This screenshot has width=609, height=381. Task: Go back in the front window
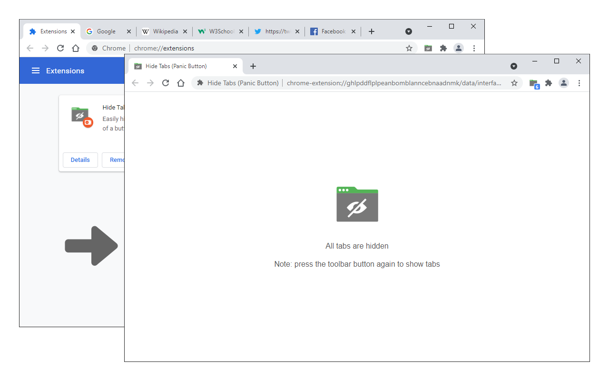click(135, 83)
